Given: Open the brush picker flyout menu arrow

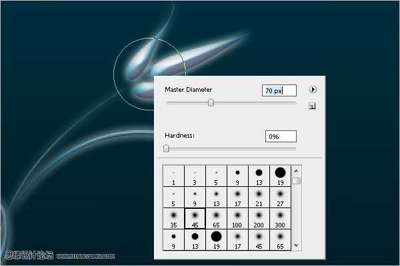Looking at the screenshot, I should point(313,90).
